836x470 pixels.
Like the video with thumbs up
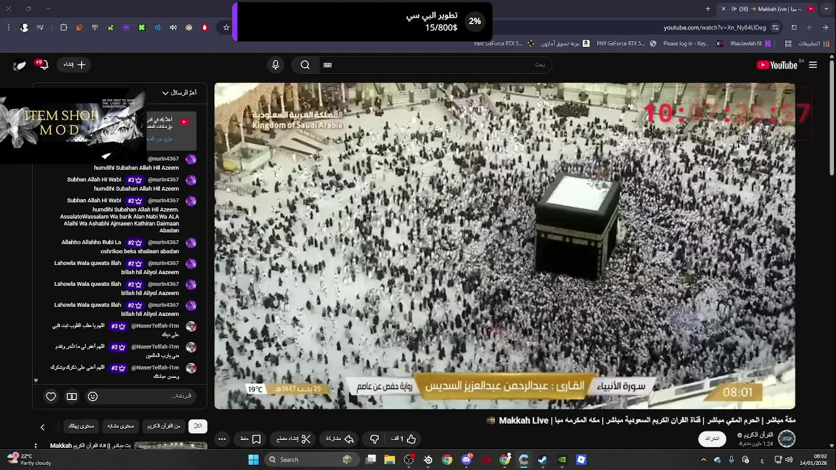404,439
